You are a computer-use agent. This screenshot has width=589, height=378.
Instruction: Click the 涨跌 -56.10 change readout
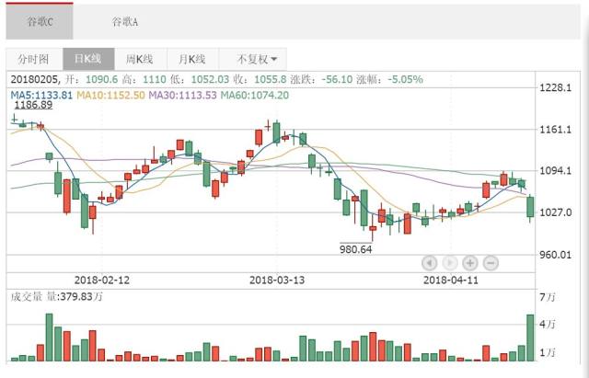(321, 80)
